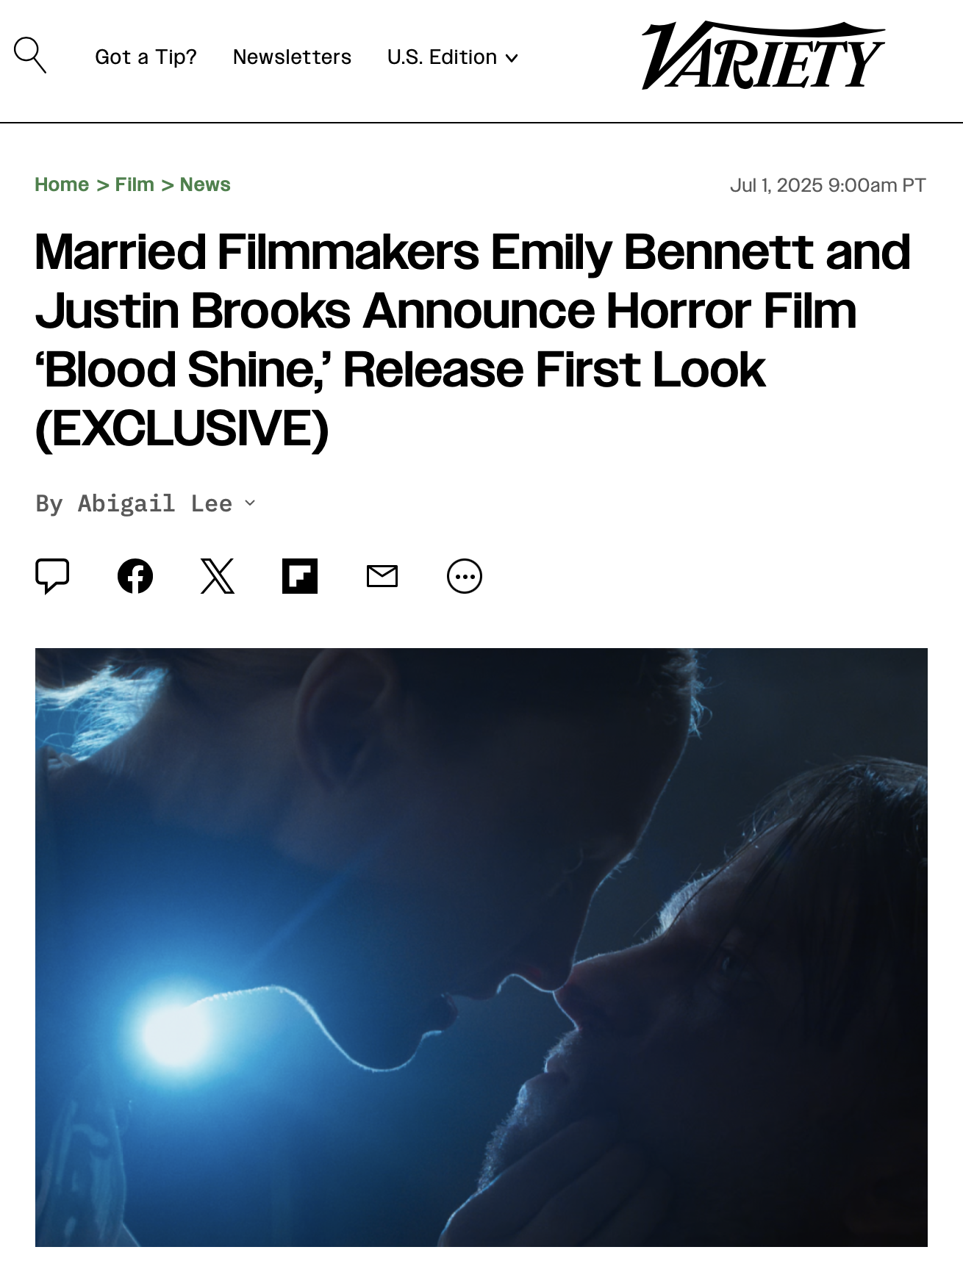Share the article on X
This screenshot has height=1283, width=963.
point(218,576)
